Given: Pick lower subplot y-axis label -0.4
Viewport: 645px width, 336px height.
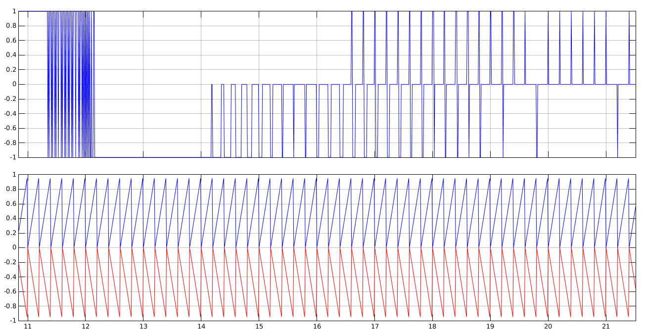Looking at the screenshot, I should click(x=10, y=277).
